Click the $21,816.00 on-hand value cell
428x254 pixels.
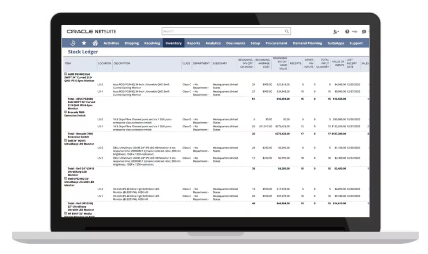(283, 84)
